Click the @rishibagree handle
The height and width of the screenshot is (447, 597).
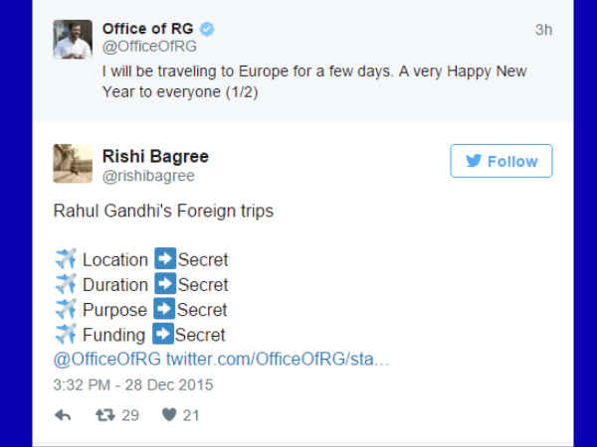coord(148,176)
